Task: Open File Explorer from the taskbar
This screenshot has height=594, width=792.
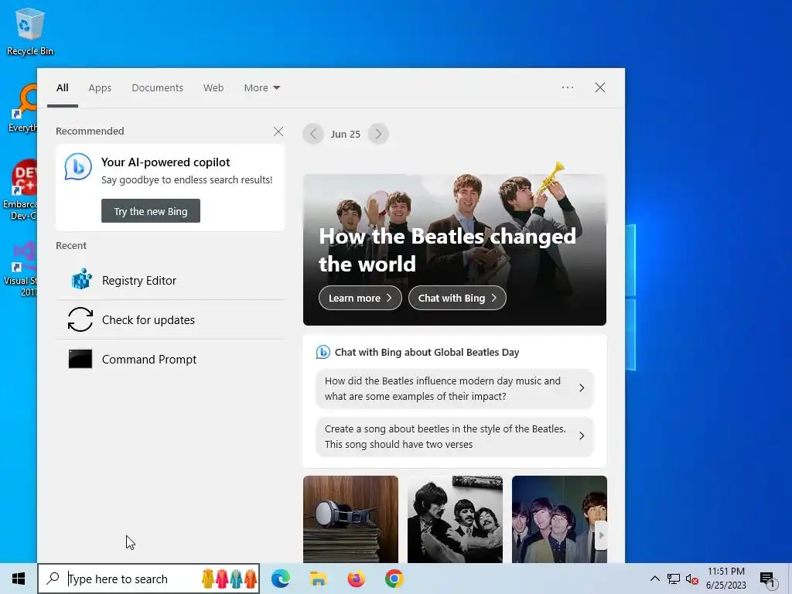Action: pyautogui.click(x=318, y=579)
